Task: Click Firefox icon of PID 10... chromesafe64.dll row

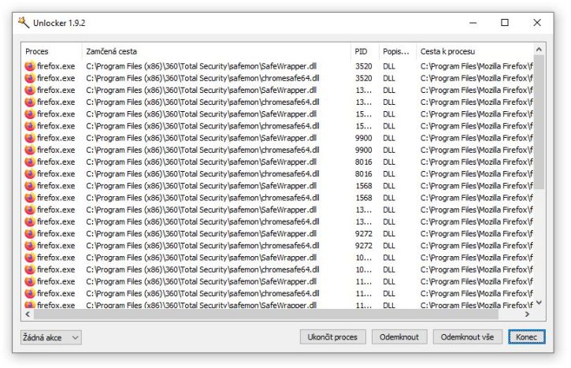Action: pyautogui.click(x=30, y=269)
